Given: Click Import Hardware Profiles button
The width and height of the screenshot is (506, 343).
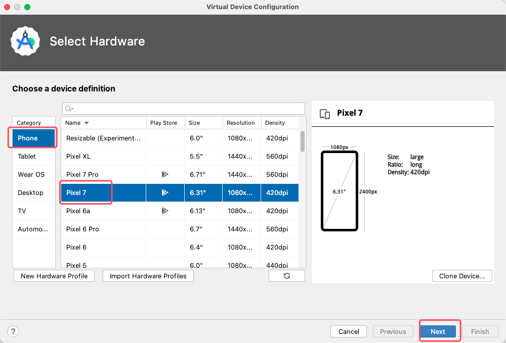Looking at the screenshot, I should [x=148, y=276].
